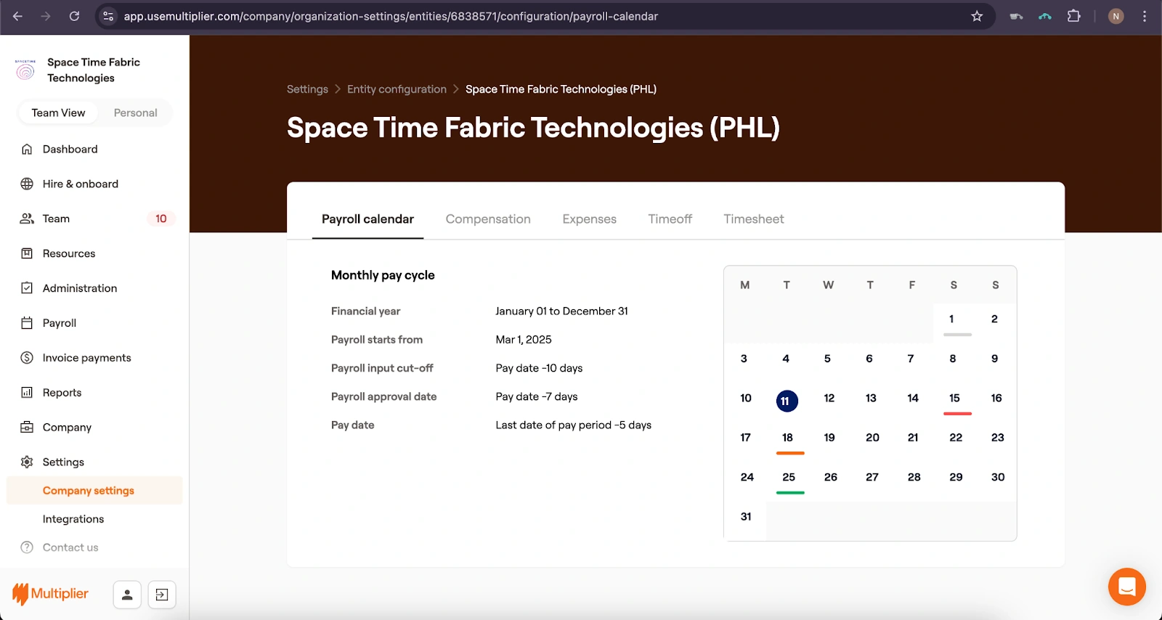Click the Dashboard home icon
The height and width of the screenshot is (620, 1162).
[27, 149]
